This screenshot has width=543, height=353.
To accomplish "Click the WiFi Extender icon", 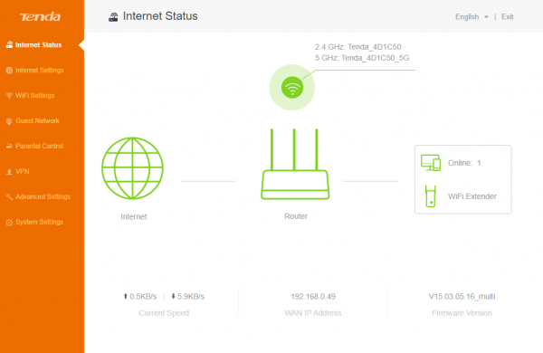I will point(431,196).
